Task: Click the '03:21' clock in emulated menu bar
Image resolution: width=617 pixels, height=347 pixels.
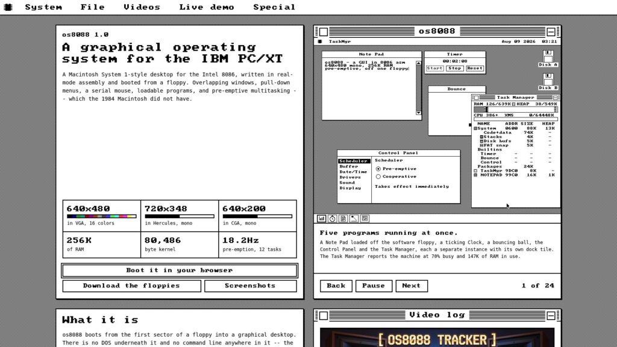Action: click(x=550, y=42)
